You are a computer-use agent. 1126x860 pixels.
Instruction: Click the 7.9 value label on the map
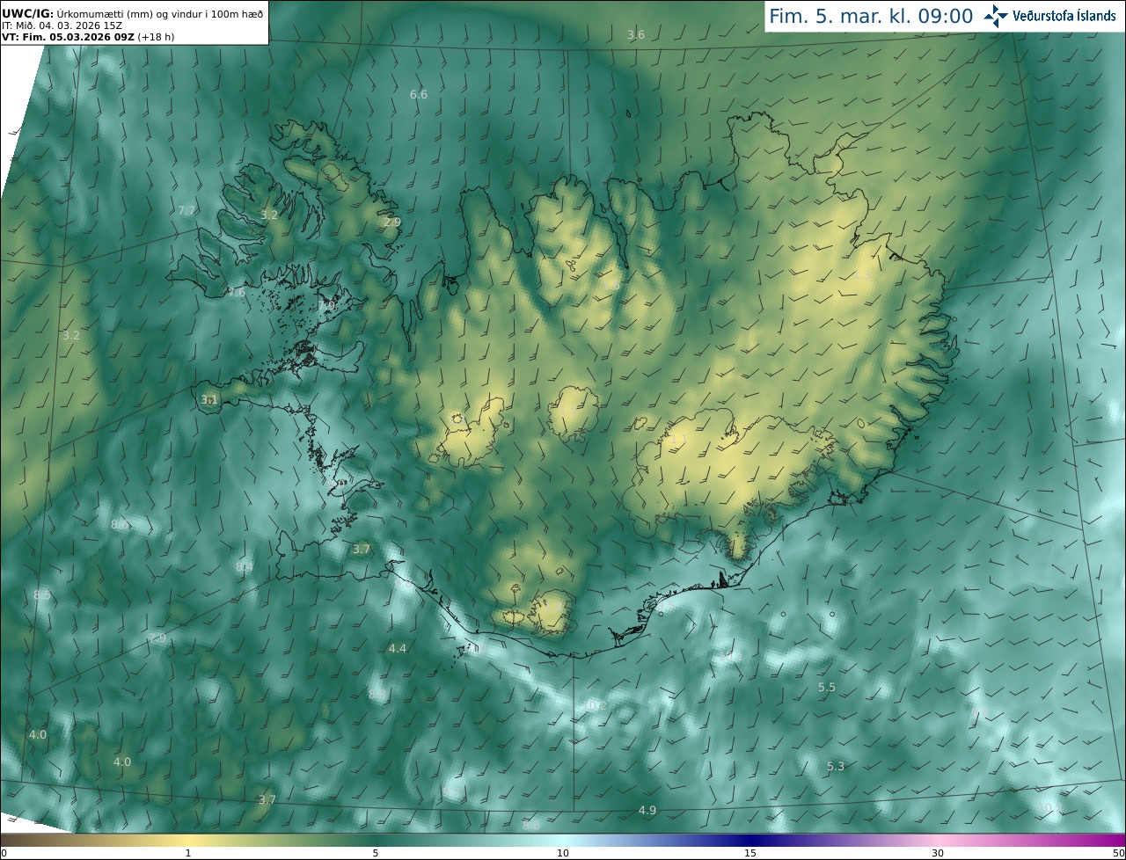click(x=157, y=638)
